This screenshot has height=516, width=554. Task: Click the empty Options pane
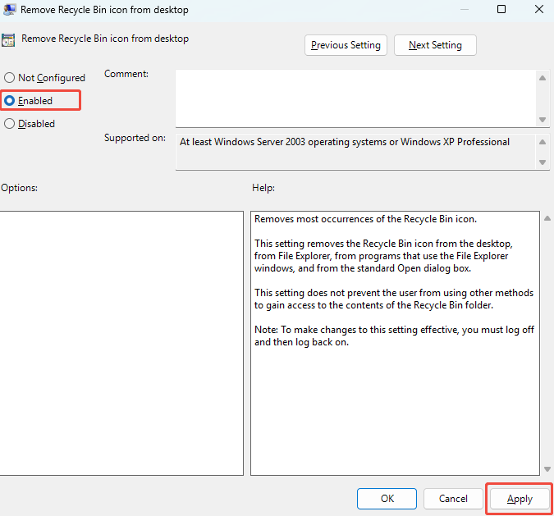pos(121,343)
